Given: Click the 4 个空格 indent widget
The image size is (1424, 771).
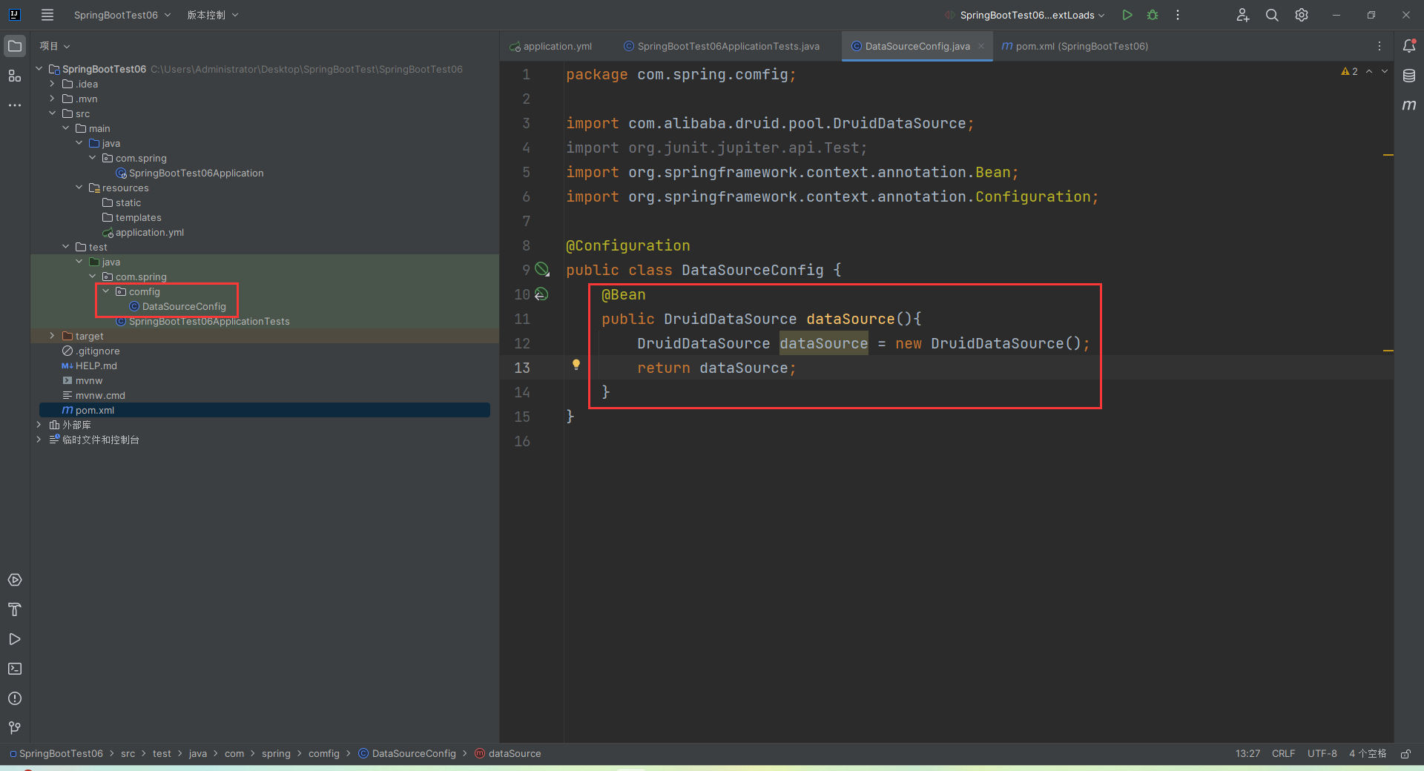Looking at the screenshot, I should (x=1368, y=753).
